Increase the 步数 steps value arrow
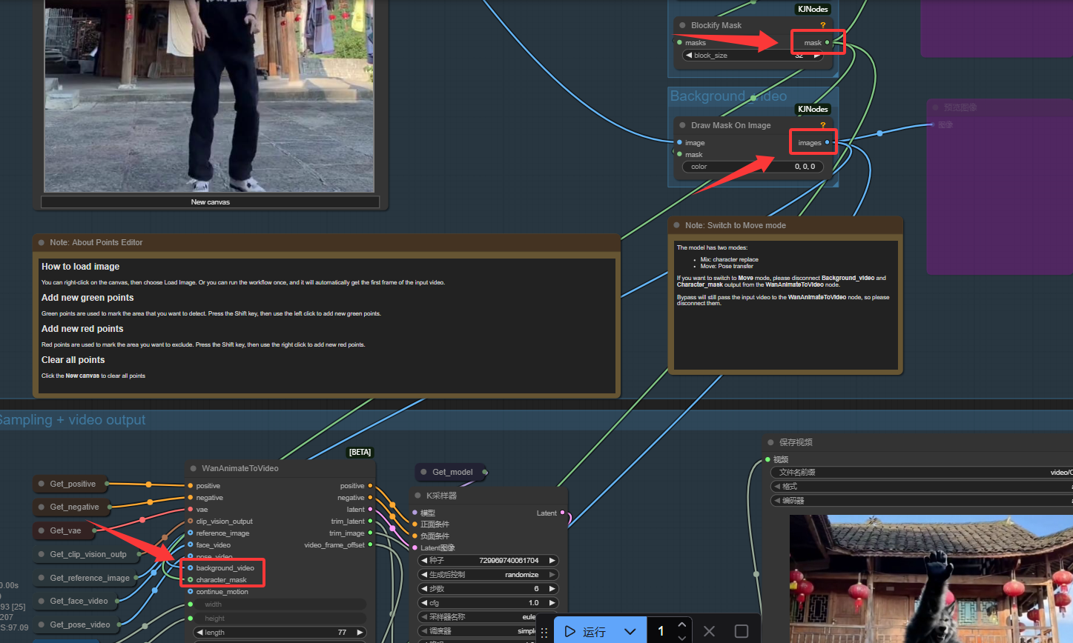The height and width of the screenshot is (643, 1073). tap(552, 589)
